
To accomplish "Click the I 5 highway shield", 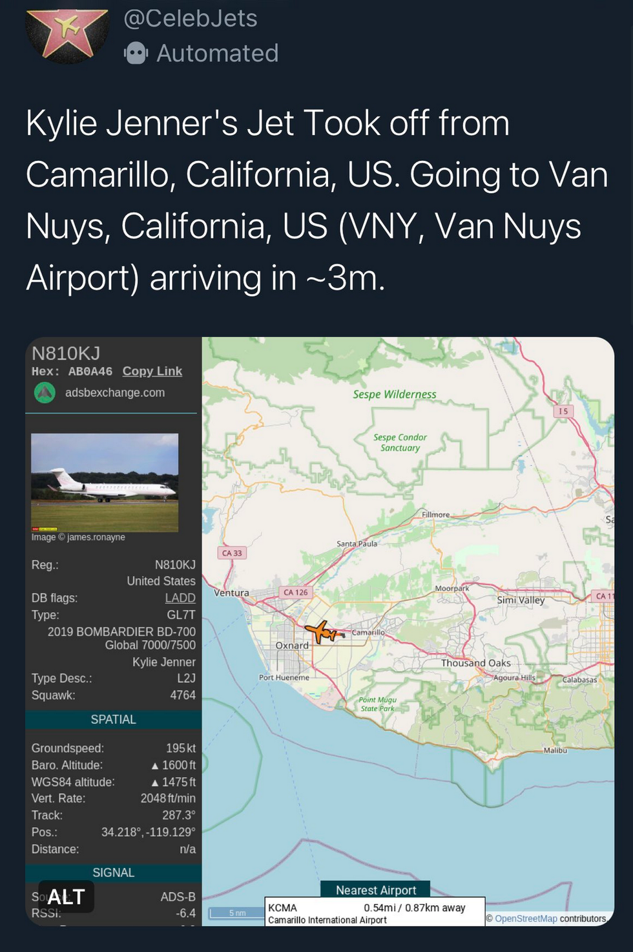I will (x=563, y=411).
